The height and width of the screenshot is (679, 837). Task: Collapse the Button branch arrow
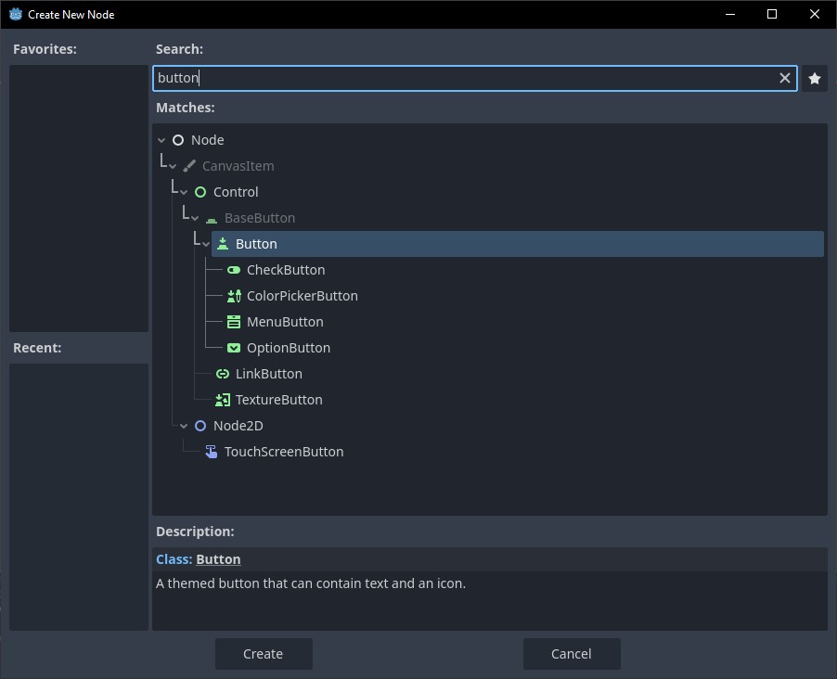[206, 244]
